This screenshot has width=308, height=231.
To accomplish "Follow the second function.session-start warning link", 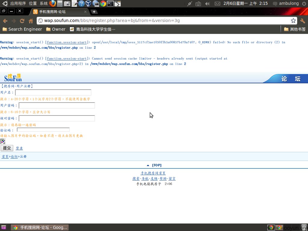I will pyautogui.click(x=67, y=59).
